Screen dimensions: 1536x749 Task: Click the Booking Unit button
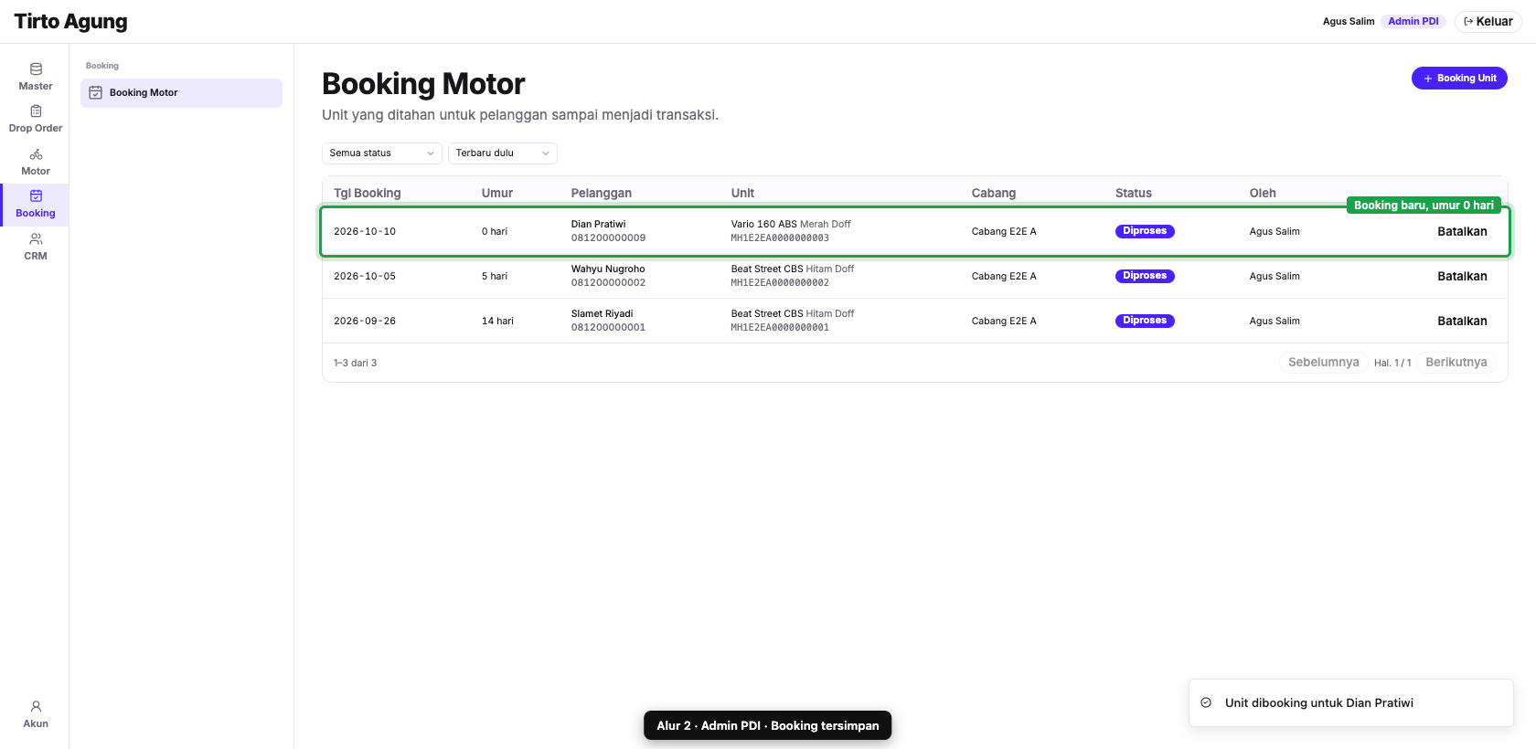[x=1459, y=79]
